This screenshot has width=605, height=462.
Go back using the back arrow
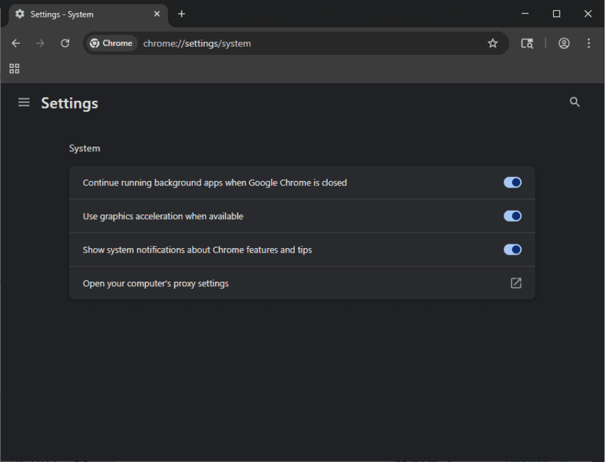tap(16, 43)
